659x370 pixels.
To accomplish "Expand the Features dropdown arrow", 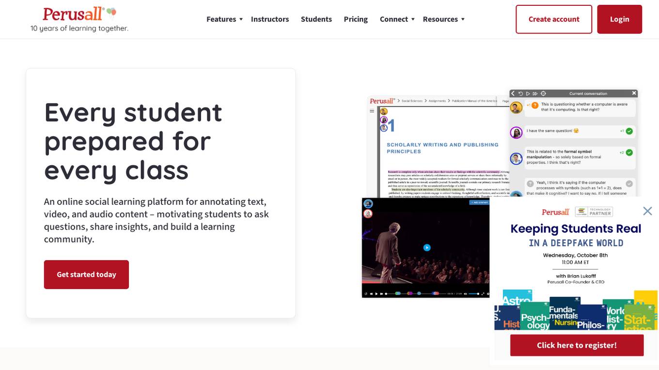I will 241,19.
